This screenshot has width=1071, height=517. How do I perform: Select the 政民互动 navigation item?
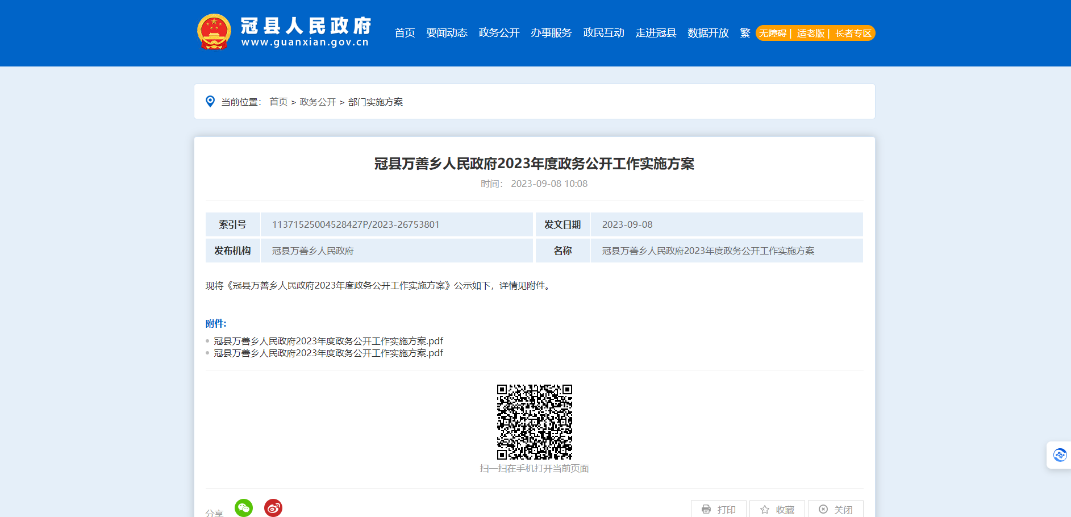603,33
